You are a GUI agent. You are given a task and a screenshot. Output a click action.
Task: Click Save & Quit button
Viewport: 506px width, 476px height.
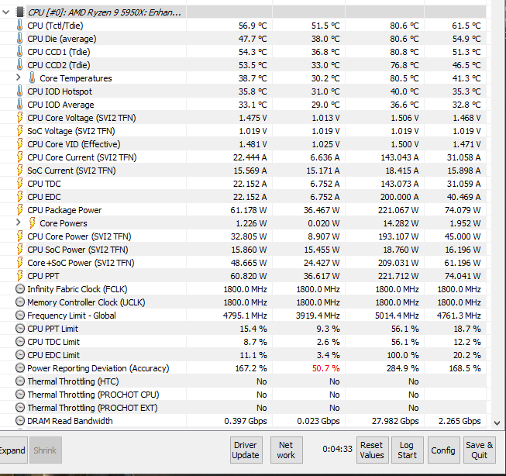coord(479,450)
